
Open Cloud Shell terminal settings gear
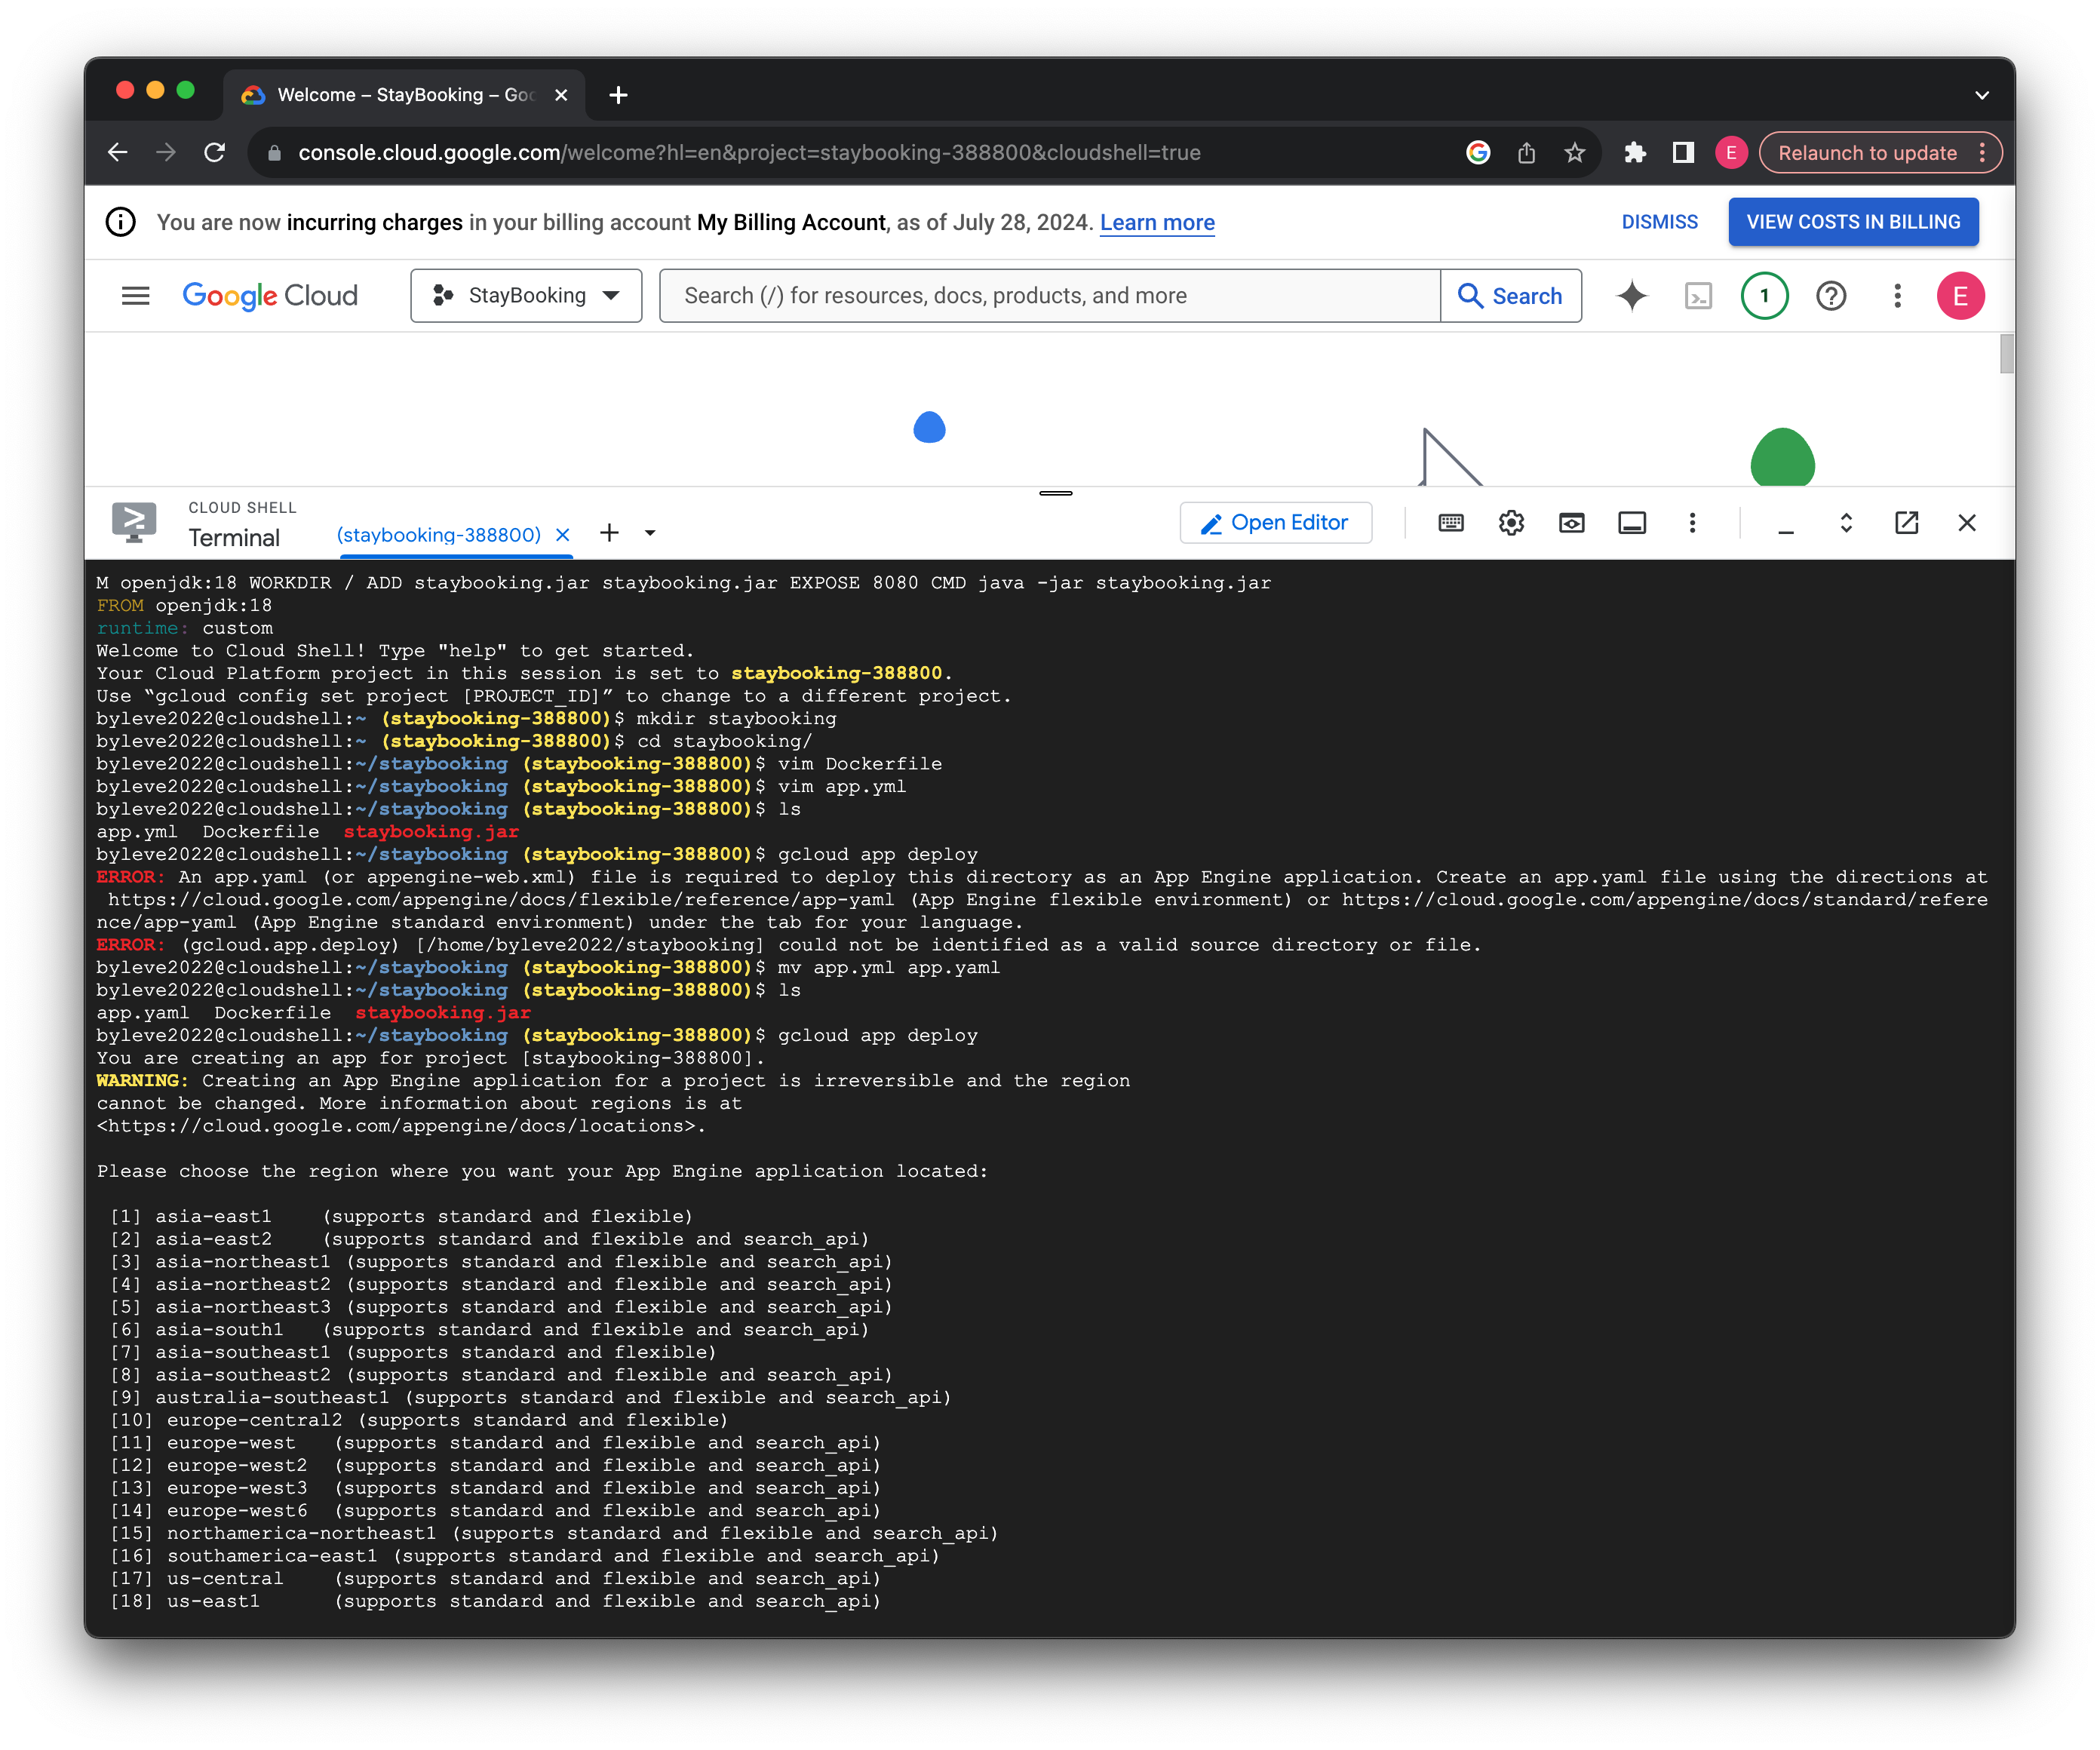pyautogui.click(x=1511, y=522)
